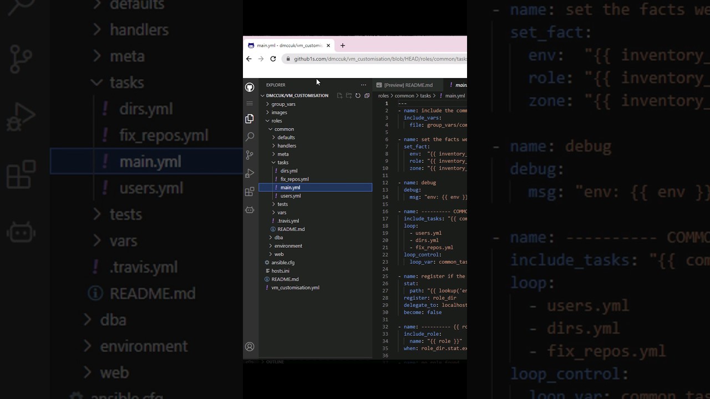Close the main.yml browser tab
This screenshot has height=399, width=710.
tap(328, 45)
